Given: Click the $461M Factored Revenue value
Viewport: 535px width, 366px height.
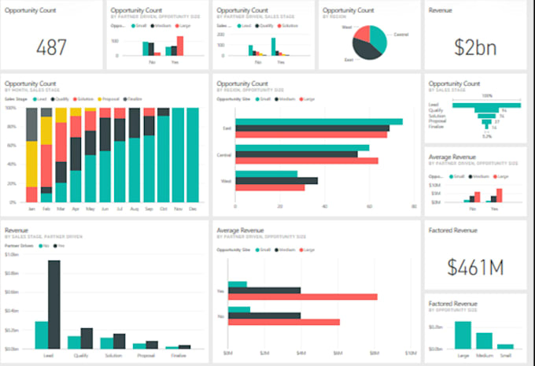Looking at the screenshot, I should pyautogui.click(x=475, y=267).
